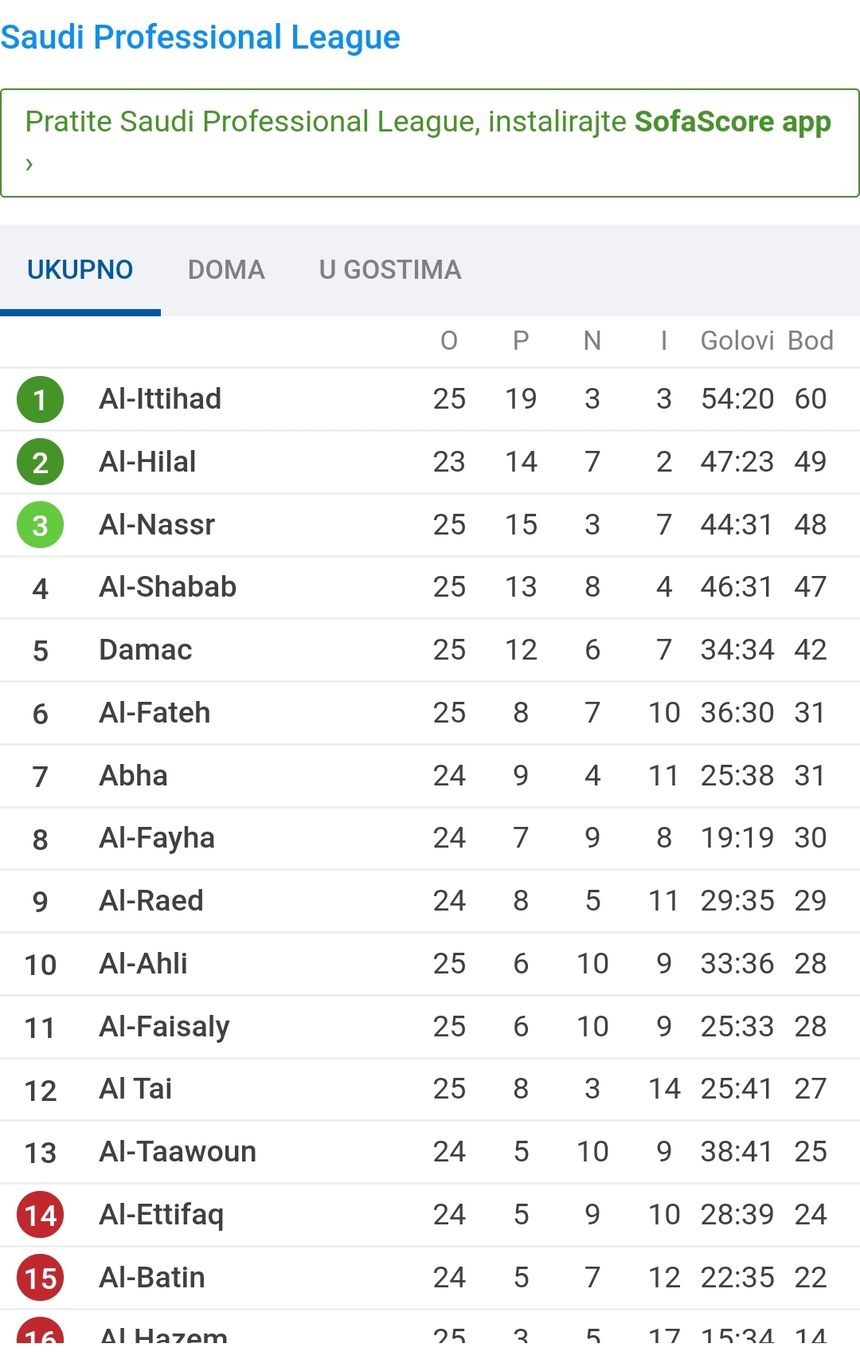The height and width of the screenshot is (1367, 860).
Task: Open the Al-Hilal team entry
Action: (147, 461)
